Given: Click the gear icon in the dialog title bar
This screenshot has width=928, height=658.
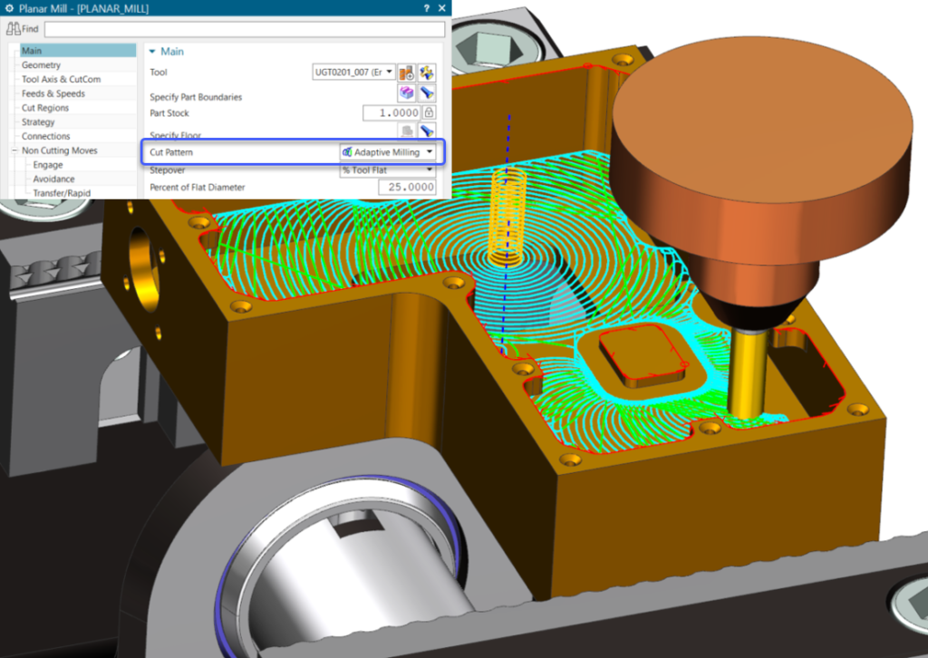Looking at the screenshot, I should (x=9, y=8).
